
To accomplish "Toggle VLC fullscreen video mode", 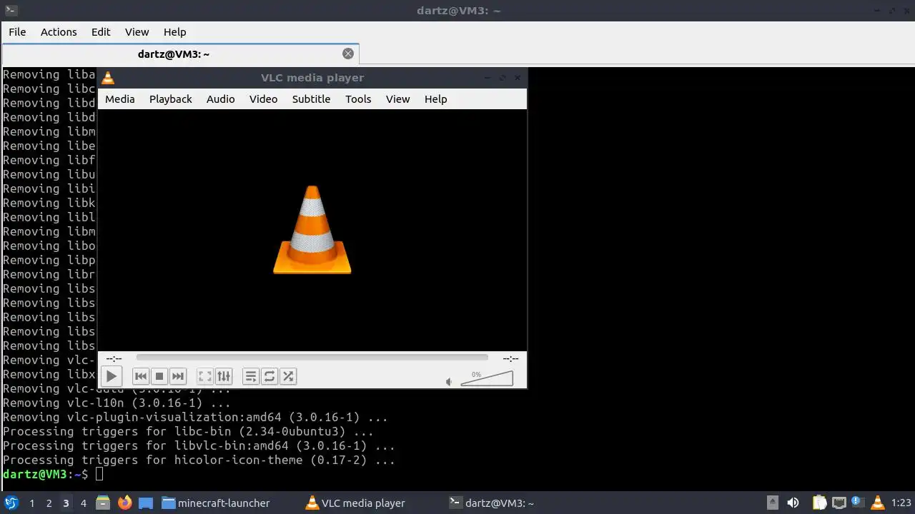I will [x=205, y=376].
